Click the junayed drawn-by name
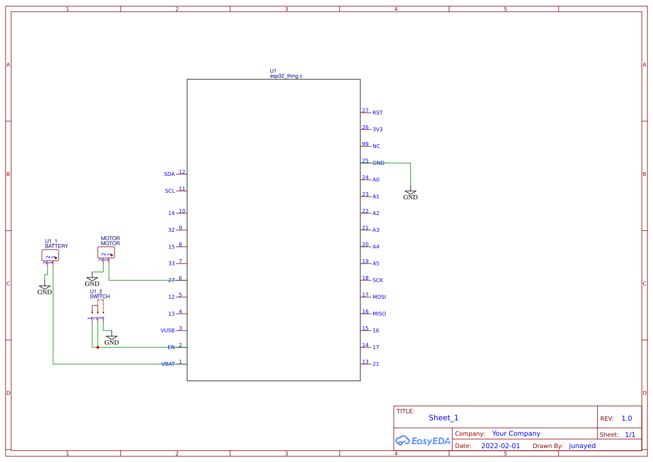Viewport: 653px width, 462px height. click(581, 446)
